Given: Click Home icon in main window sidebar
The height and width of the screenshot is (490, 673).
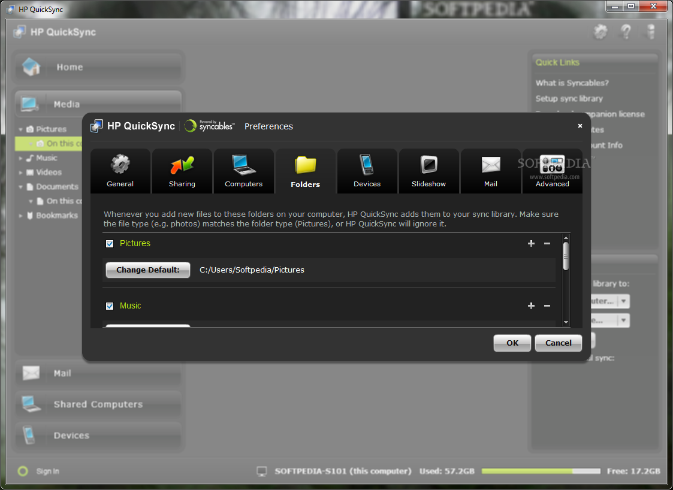Looking at the screenshot, I should (31, 67).
